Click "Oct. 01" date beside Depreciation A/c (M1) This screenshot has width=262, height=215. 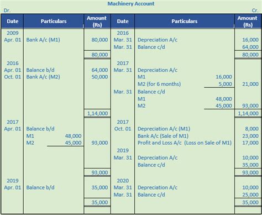123,129
